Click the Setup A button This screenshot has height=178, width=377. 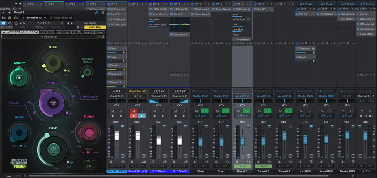[x=88, y=32]
